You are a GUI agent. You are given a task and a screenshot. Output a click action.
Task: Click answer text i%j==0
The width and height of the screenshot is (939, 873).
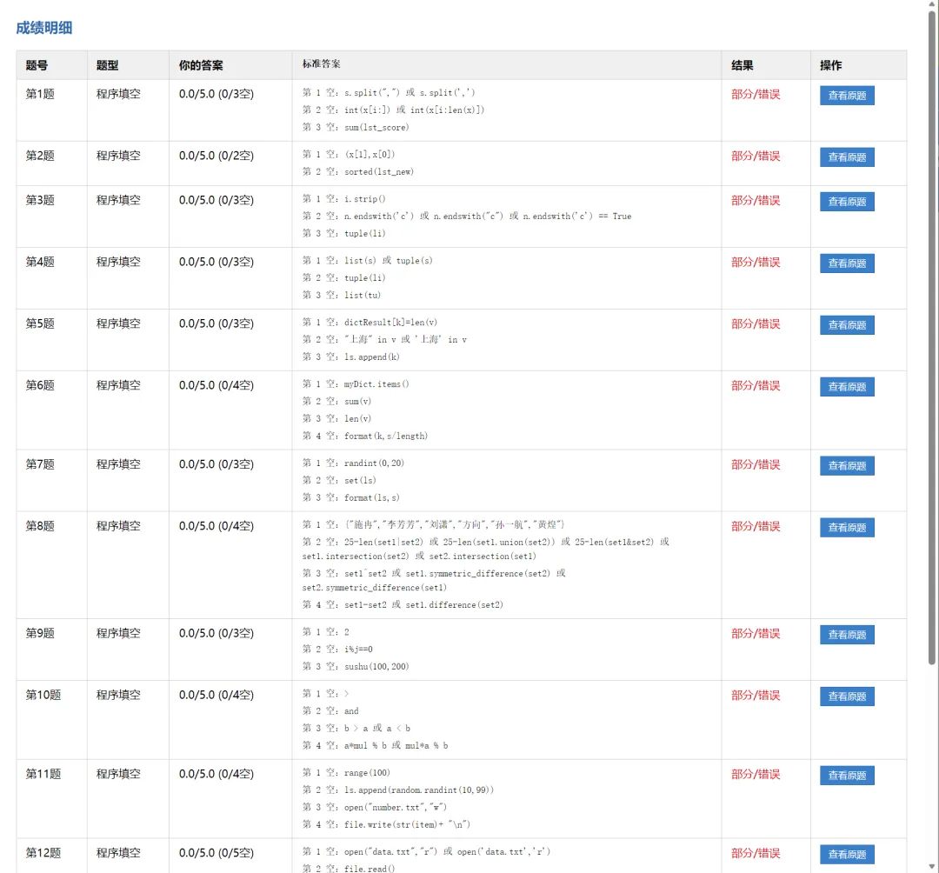358,649
